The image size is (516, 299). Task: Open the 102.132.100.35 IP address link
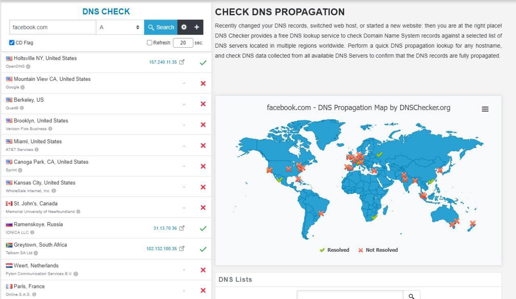[x=161, y=249]
